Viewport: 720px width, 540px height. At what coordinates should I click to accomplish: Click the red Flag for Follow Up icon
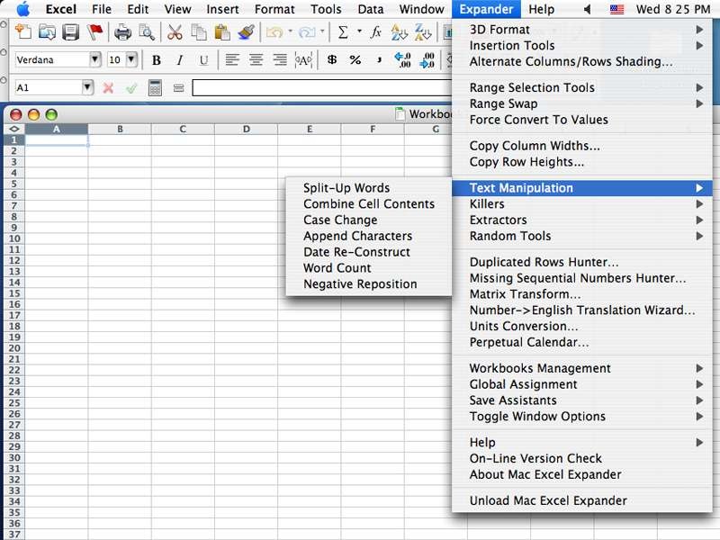pyautogui.click(x=95, y=32)
